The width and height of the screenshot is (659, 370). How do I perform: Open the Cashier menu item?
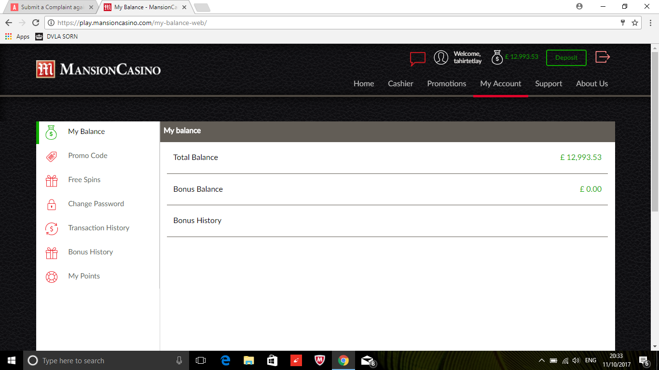pos(400,83)
